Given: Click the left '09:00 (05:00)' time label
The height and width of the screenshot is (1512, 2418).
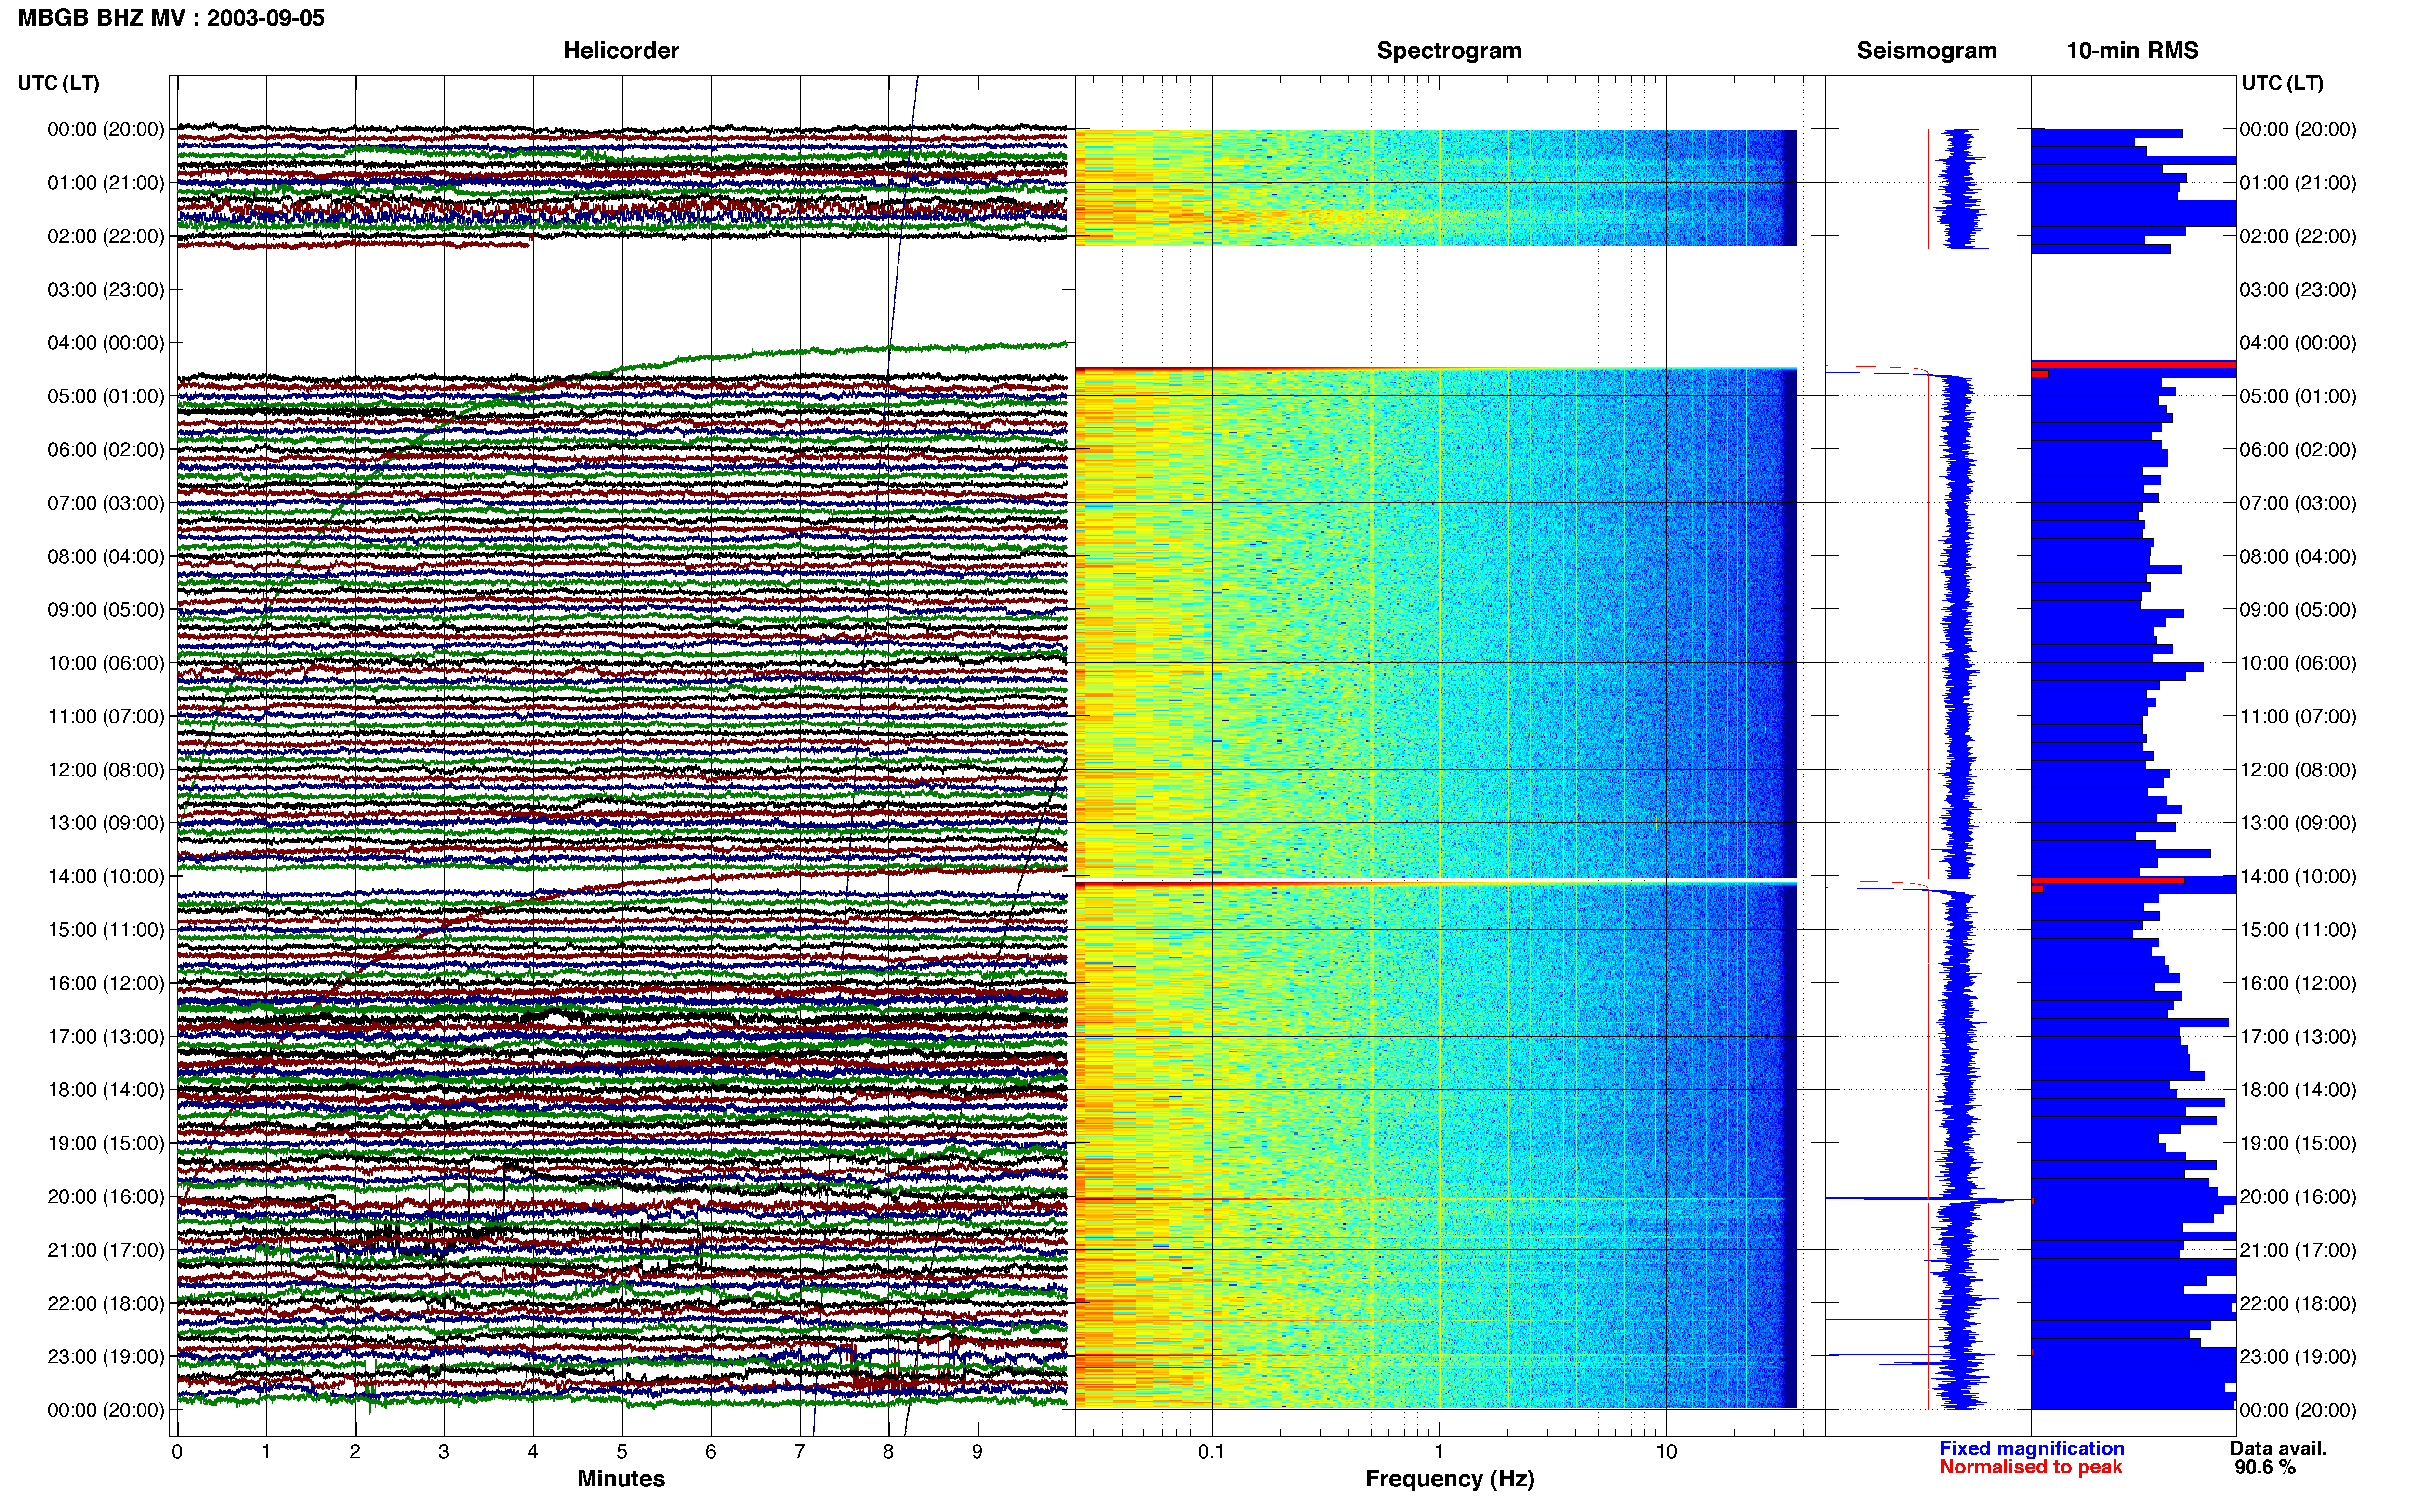Looking at the screenshot, I should tap(106, 610).
